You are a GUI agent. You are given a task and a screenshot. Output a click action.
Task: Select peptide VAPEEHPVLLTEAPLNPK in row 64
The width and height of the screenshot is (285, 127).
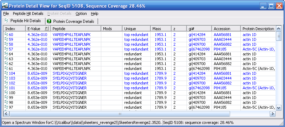coord(71,54)
